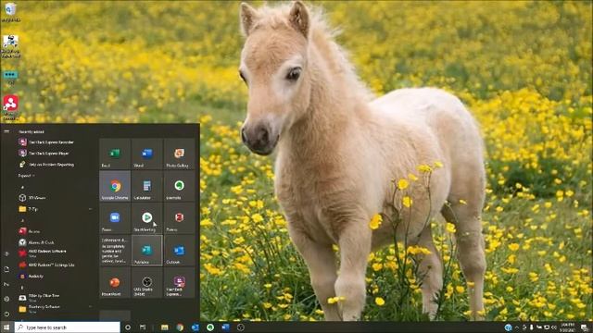Click the Expand recently added list

pyautogui.click(x=27, y=176)
